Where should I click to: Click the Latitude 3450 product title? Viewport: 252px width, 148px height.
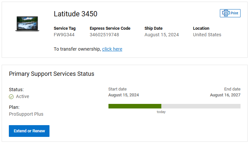pyautogui.click(x=75, y=14)
